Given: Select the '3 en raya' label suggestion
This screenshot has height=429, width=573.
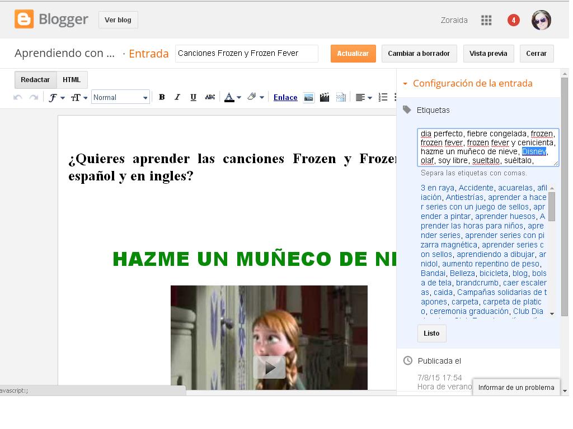Looking at the screenshot, I should (x=438, y=188).
